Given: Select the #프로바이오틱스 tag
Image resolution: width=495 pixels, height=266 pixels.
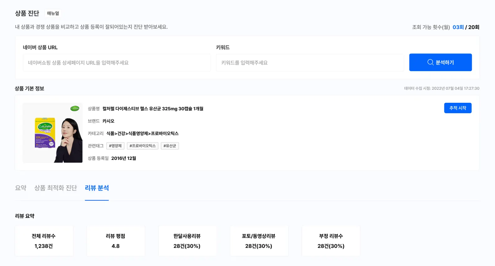Looking at the screenshot, I should point(143,146).
